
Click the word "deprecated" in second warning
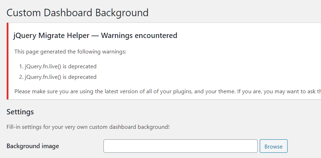82,77
